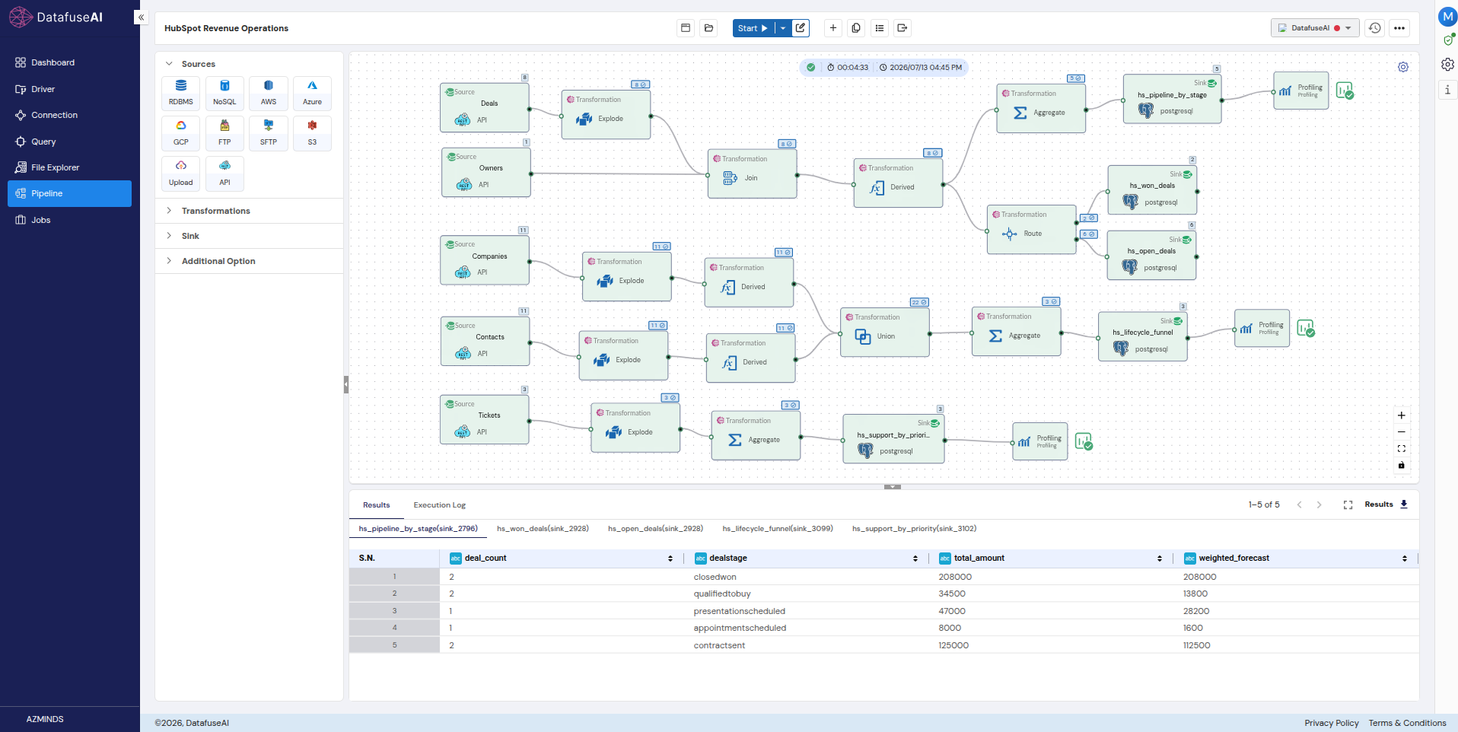Collapse the Sources section
The height and width of the screenshot is (732, 1458).
[x=169, y=64]
